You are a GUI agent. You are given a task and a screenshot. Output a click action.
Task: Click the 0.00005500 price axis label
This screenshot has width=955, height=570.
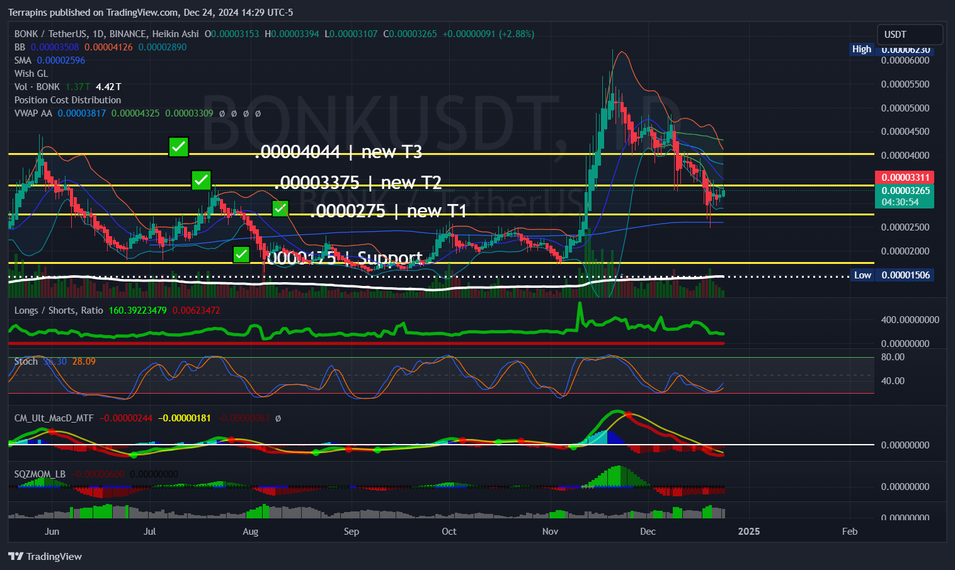pyautogui.click(x=905, y=84)
